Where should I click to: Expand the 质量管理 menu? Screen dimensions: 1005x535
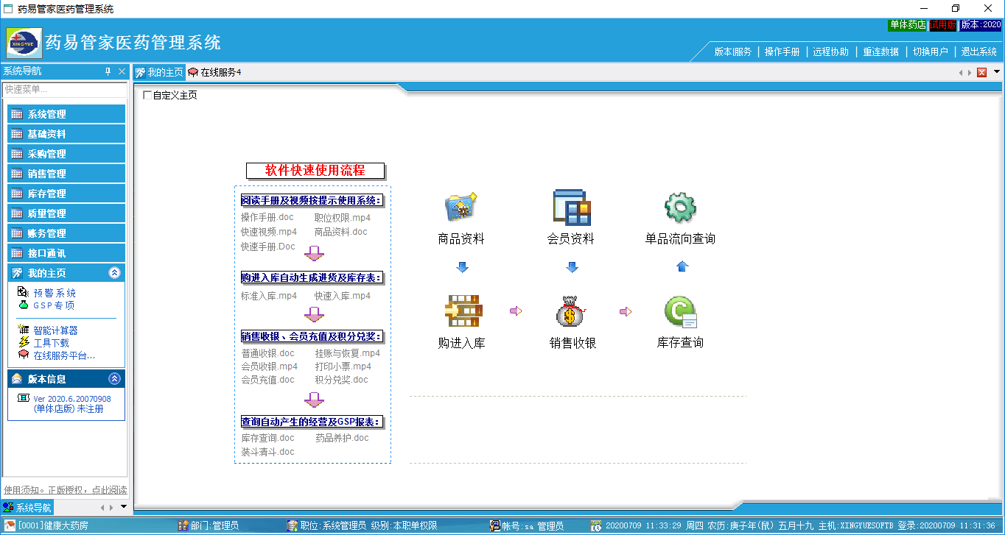pos(66,213)
